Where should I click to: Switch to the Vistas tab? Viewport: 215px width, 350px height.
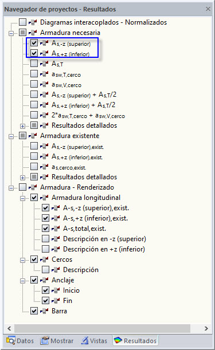[x=94, y=341]
